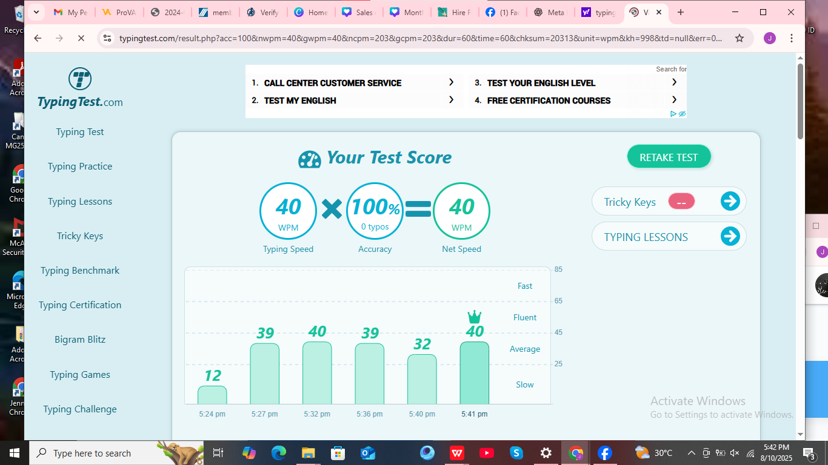Go to the Bigram Blitz page

point(79,339)
